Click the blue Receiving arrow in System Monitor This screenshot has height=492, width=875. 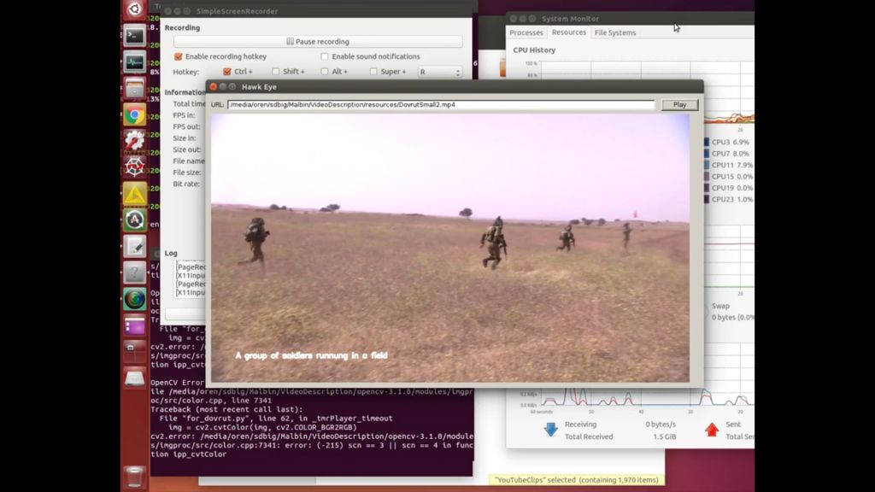[x=551, y=429]
